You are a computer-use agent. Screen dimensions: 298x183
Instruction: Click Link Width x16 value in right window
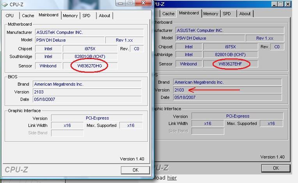pos(208,124)
